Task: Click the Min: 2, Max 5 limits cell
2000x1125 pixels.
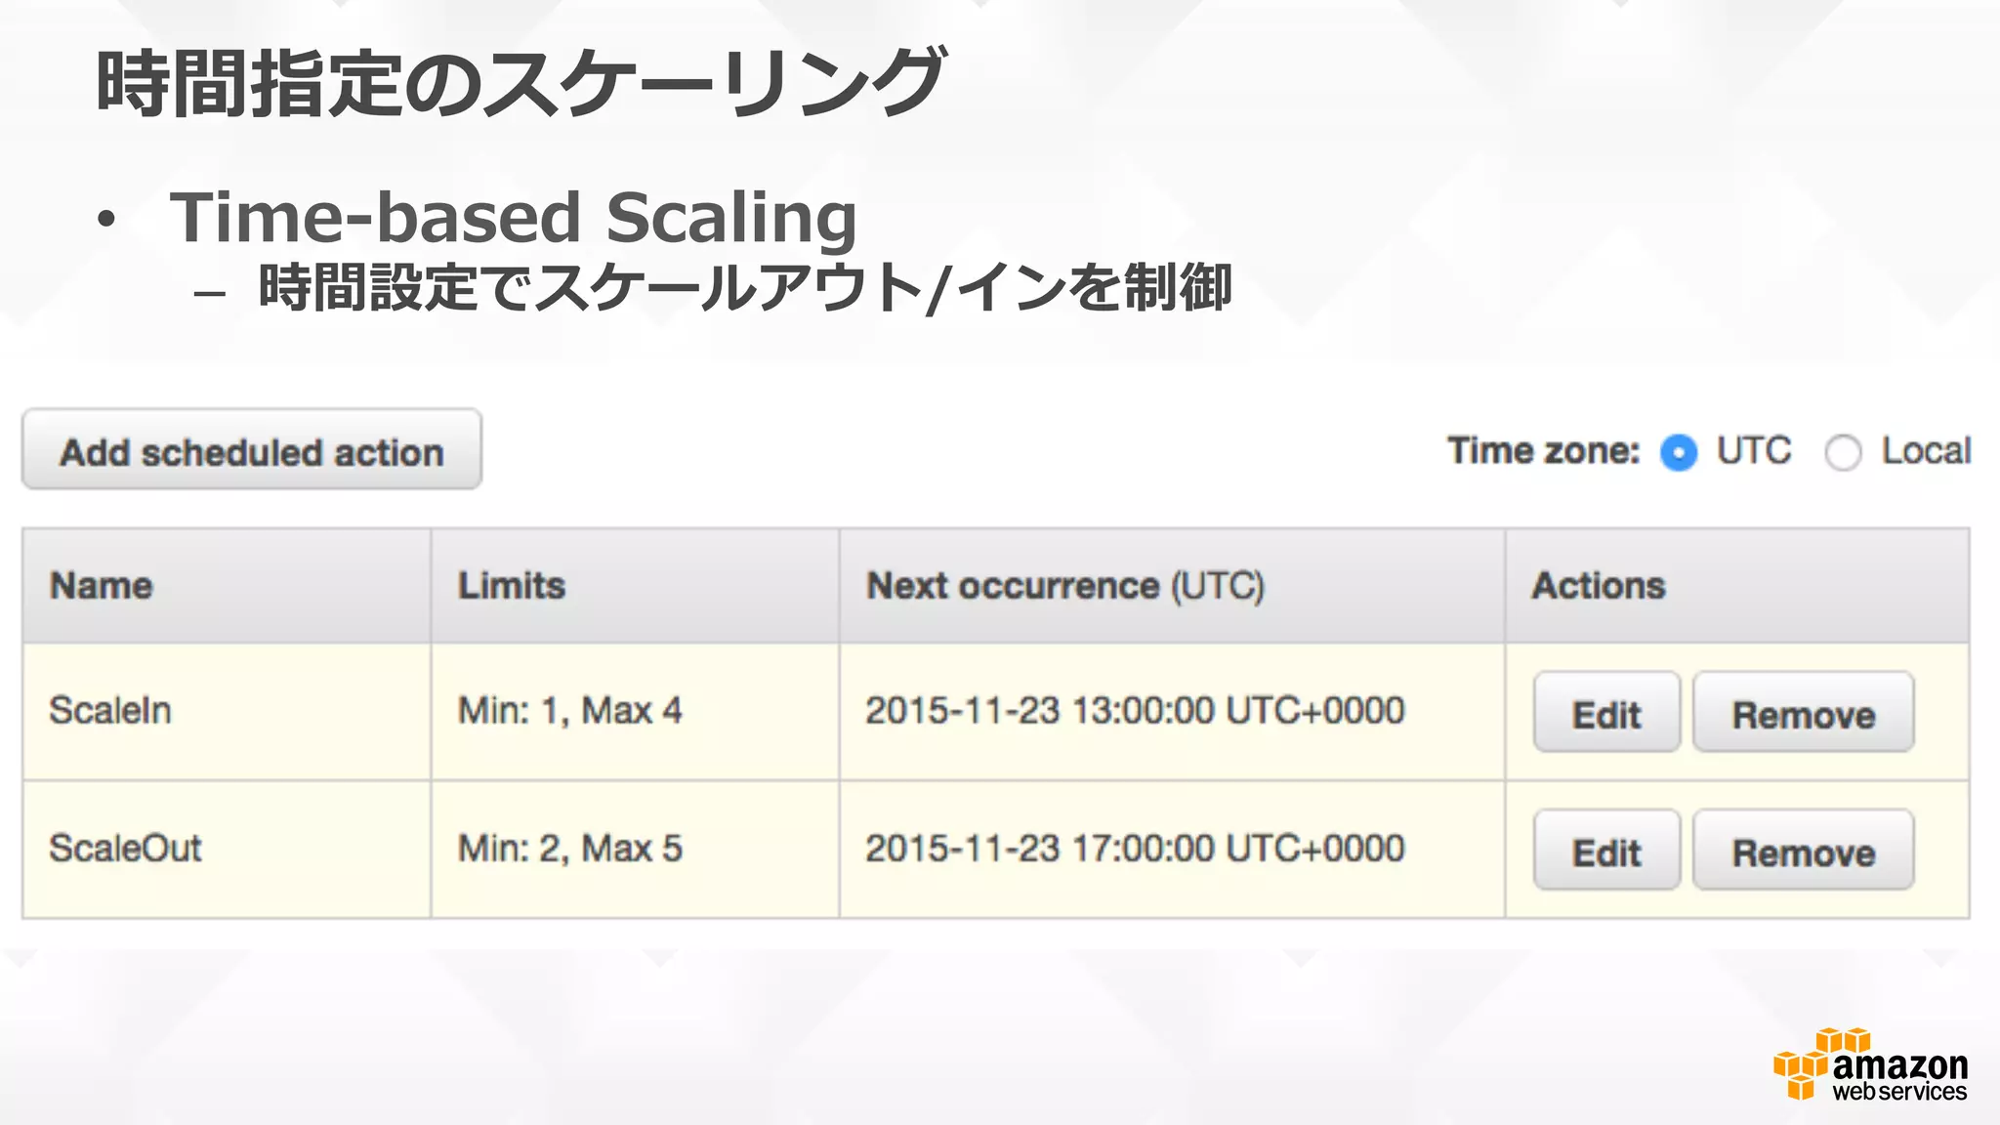Action: (570, 848)
